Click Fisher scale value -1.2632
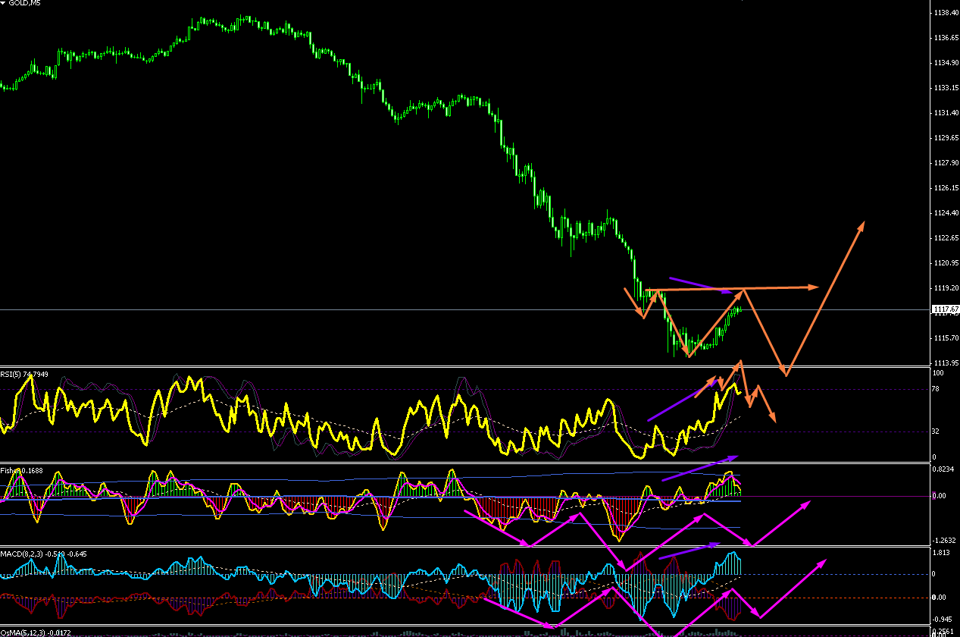Image resolution: width=960 pixels, height=637 pixels. pyautogui.click(x=943, y=541)
